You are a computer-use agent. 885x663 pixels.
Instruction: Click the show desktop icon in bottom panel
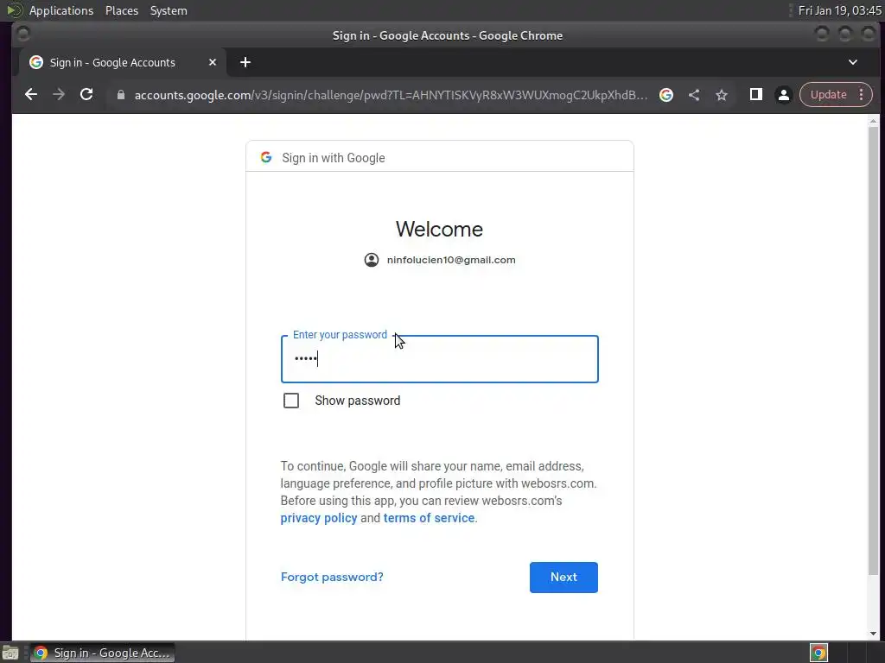(10, 653)
